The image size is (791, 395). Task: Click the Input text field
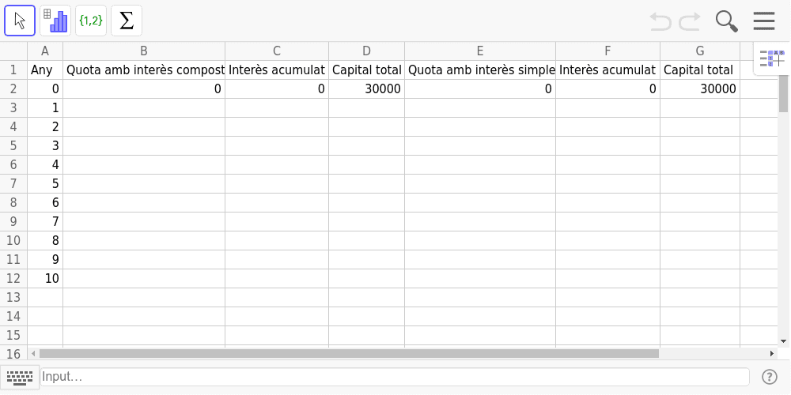coord(394,377)
